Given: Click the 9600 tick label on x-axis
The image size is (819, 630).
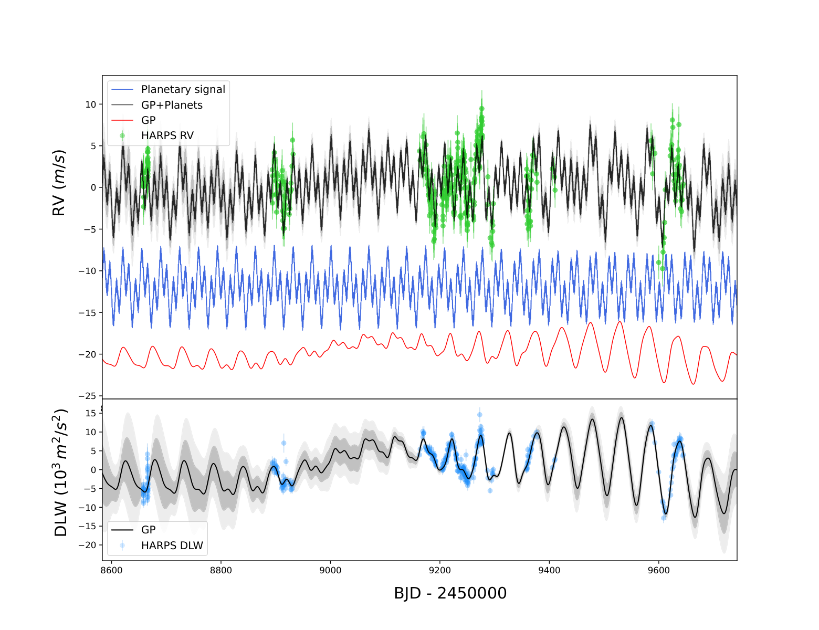Looking at the screenshot, I should [x=659, y=571].
